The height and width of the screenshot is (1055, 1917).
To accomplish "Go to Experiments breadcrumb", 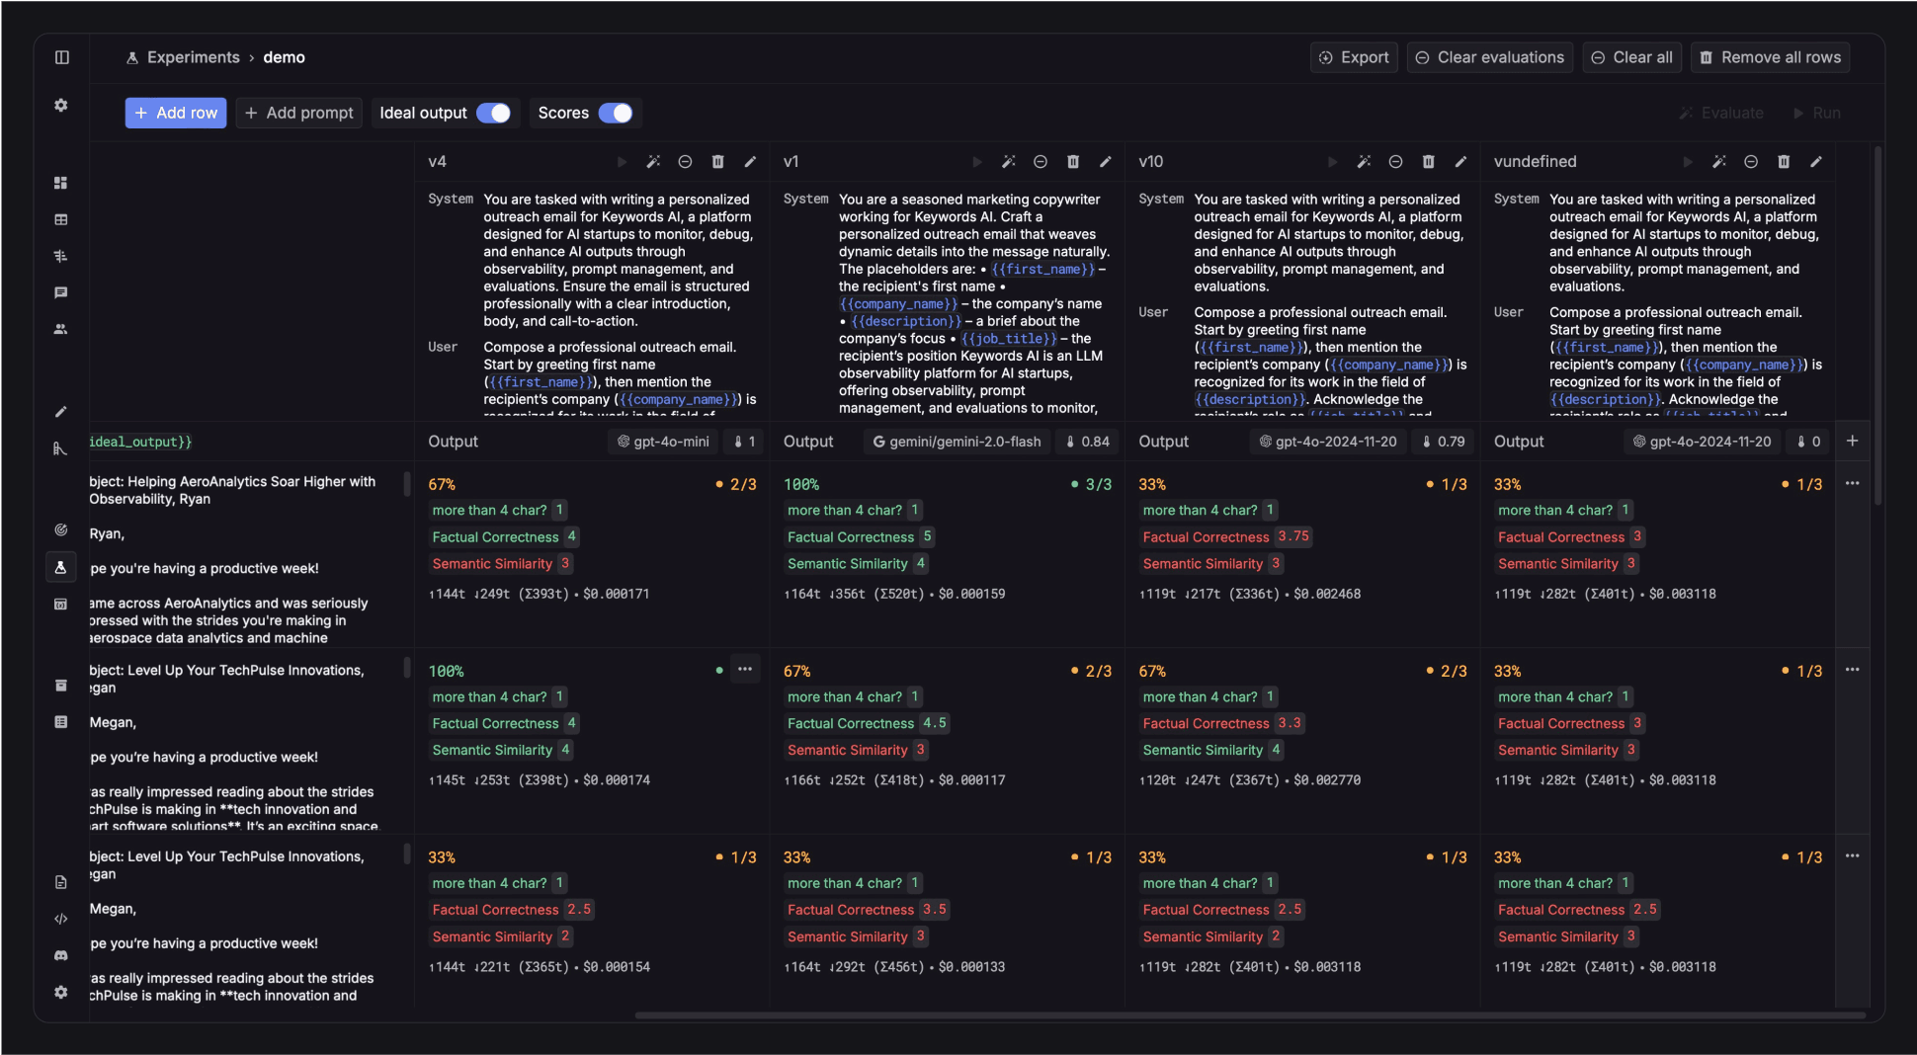I will point(193,57).
